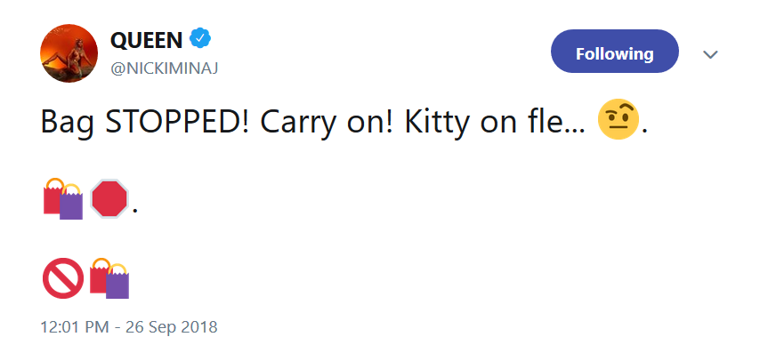Click the raised eyebrow face emoji
Viewport: 760px width, 345px height.
coord(618,119)
